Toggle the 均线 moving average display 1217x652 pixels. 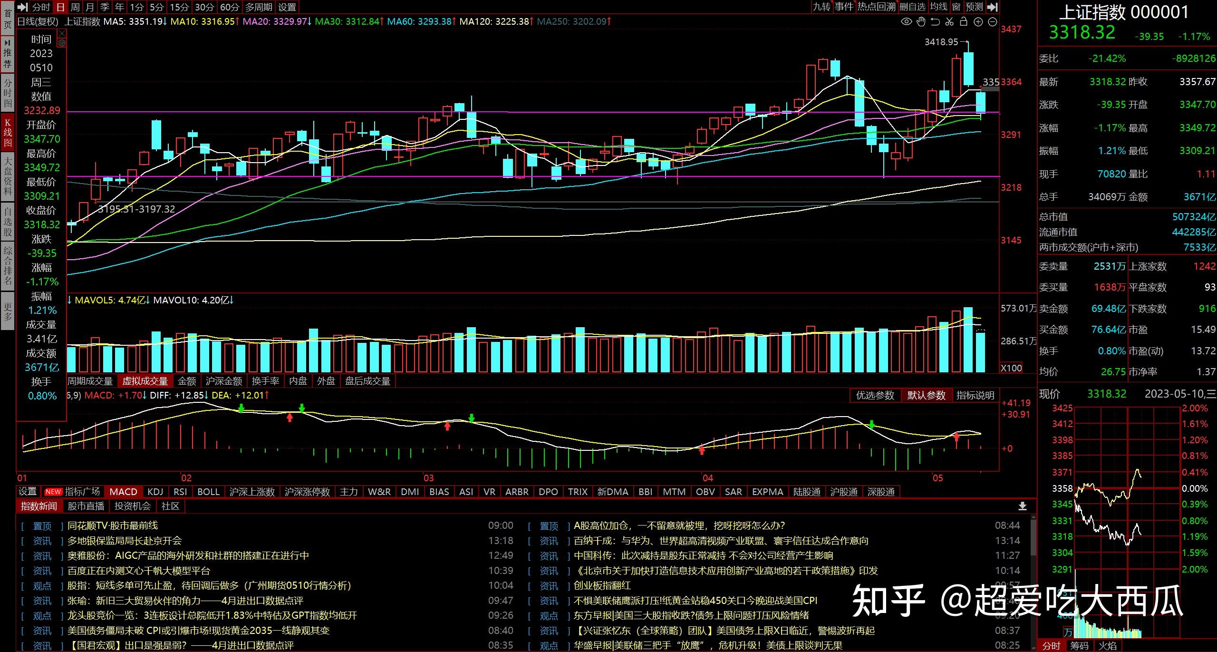(x=938, y=7)
